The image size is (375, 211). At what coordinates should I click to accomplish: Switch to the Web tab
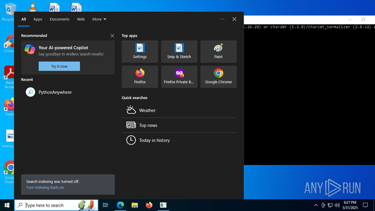click(x=81, y=19)
